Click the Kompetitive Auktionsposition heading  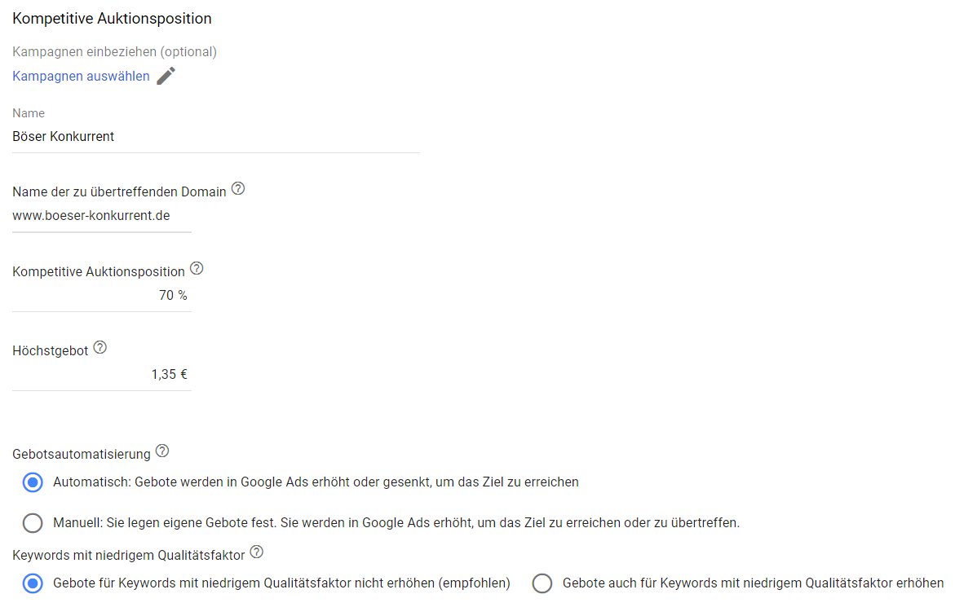pyautogui.click(x=112, y=17)
